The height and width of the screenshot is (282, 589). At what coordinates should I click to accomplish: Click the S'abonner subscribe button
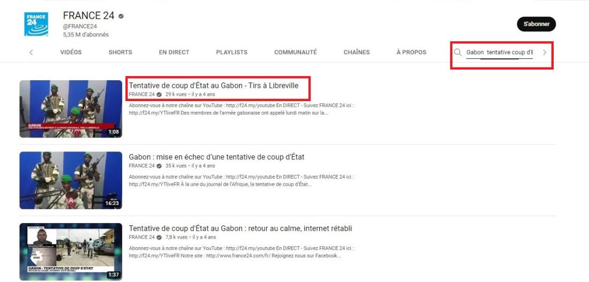click(537, 24)
